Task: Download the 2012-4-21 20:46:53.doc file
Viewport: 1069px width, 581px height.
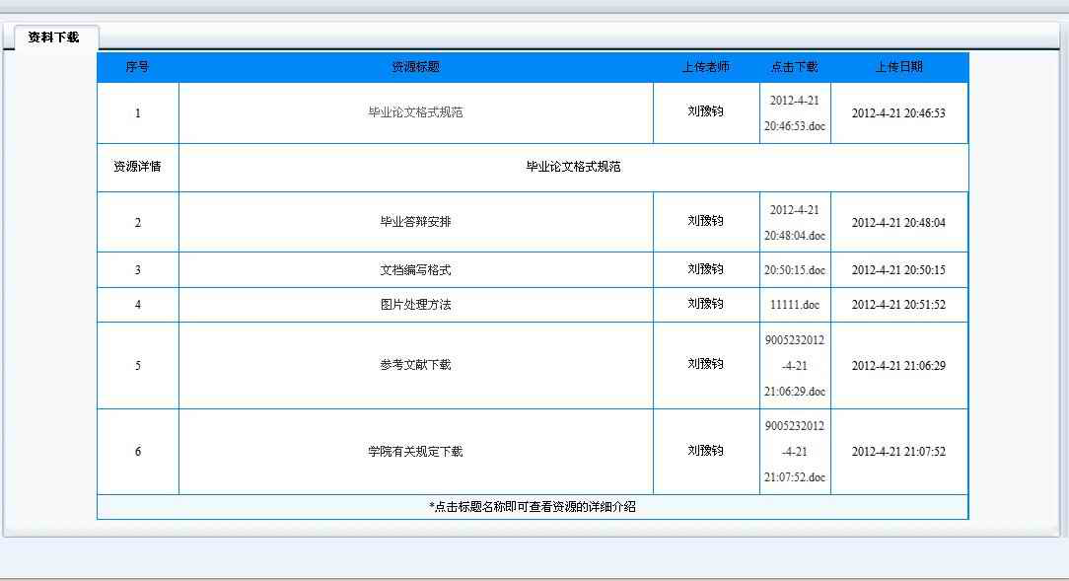Action: click(x=794, y=113)
